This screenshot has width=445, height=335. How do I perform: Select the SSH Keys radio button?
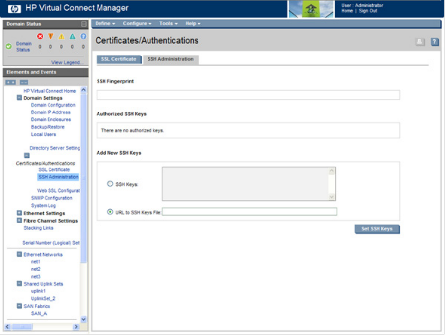click(x=110, y=184)
